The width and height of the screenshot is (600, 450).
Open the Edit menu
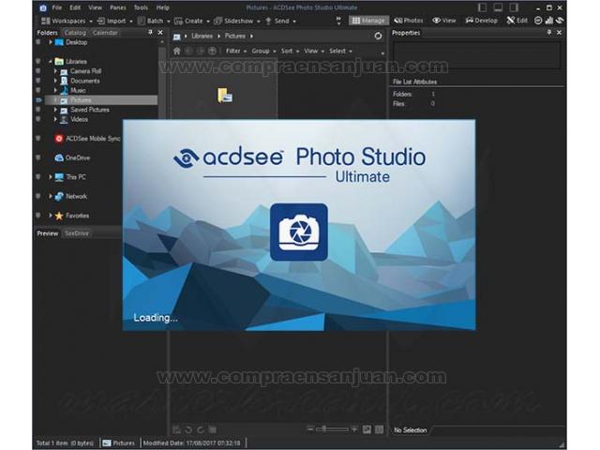tap(75, 7)
